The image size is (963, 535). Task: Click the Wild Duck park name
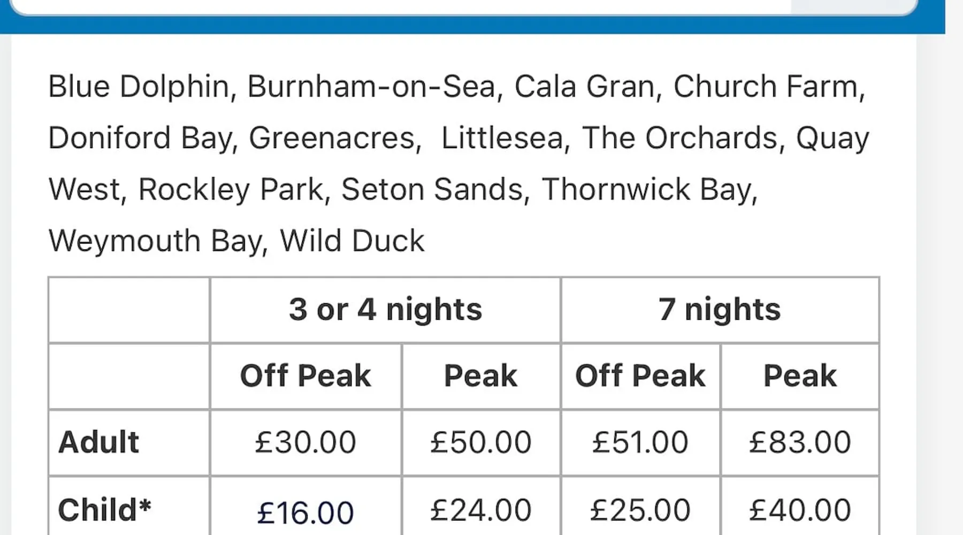pyautogui.click(x=352, y=241)
